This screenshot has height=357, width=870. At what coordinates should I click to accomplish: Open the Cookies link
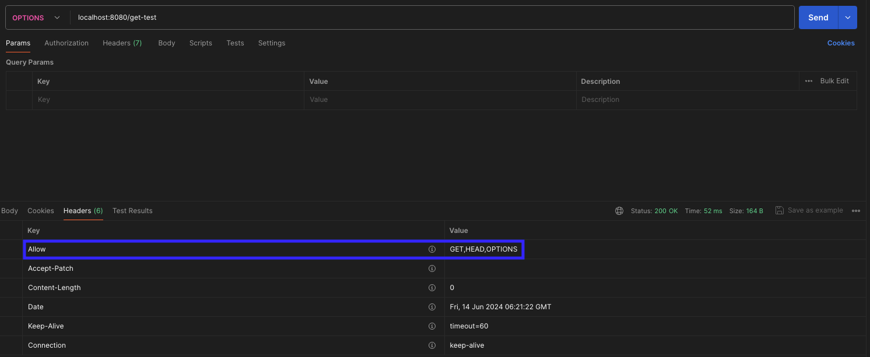(841, 43)
